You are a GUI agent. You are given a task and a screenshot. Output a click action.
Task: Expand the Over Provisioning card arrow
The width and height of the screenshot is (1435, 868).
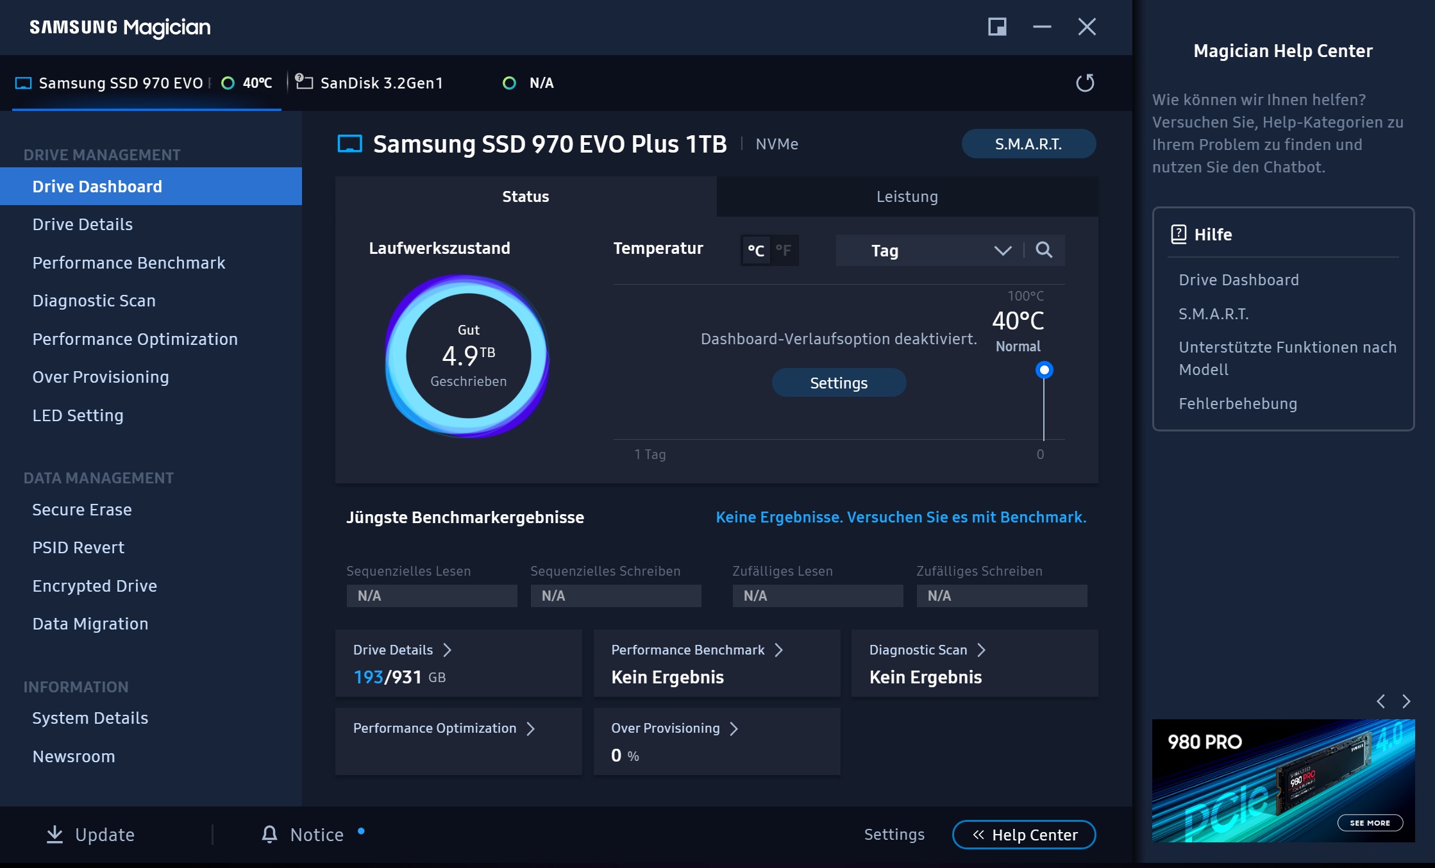click(x=734, y=729)
